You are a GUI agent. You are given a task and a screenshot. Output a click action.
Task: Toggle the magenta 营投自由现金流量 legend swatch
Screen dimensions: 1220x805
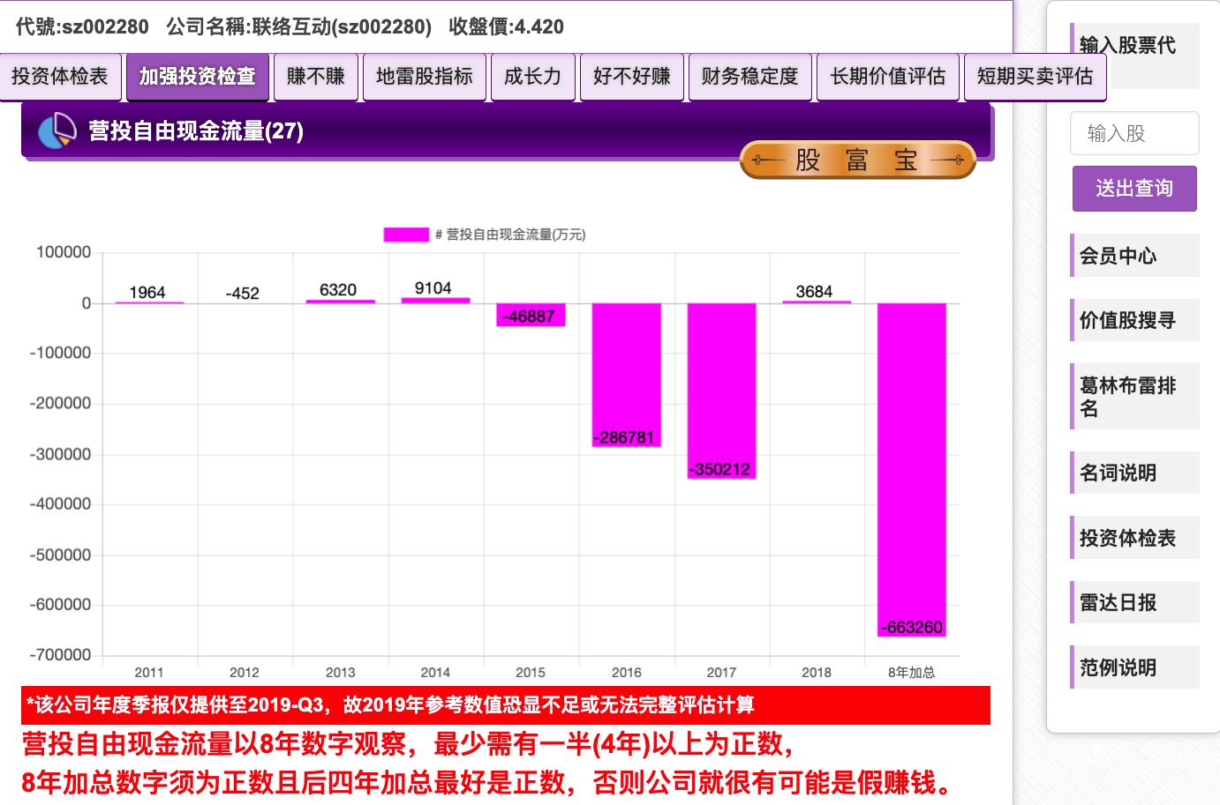[x=406, y=235]
